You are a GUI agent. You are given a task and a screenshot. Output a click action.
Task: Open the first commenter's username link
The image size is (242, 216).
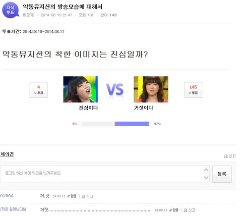(x=7, y=195)
